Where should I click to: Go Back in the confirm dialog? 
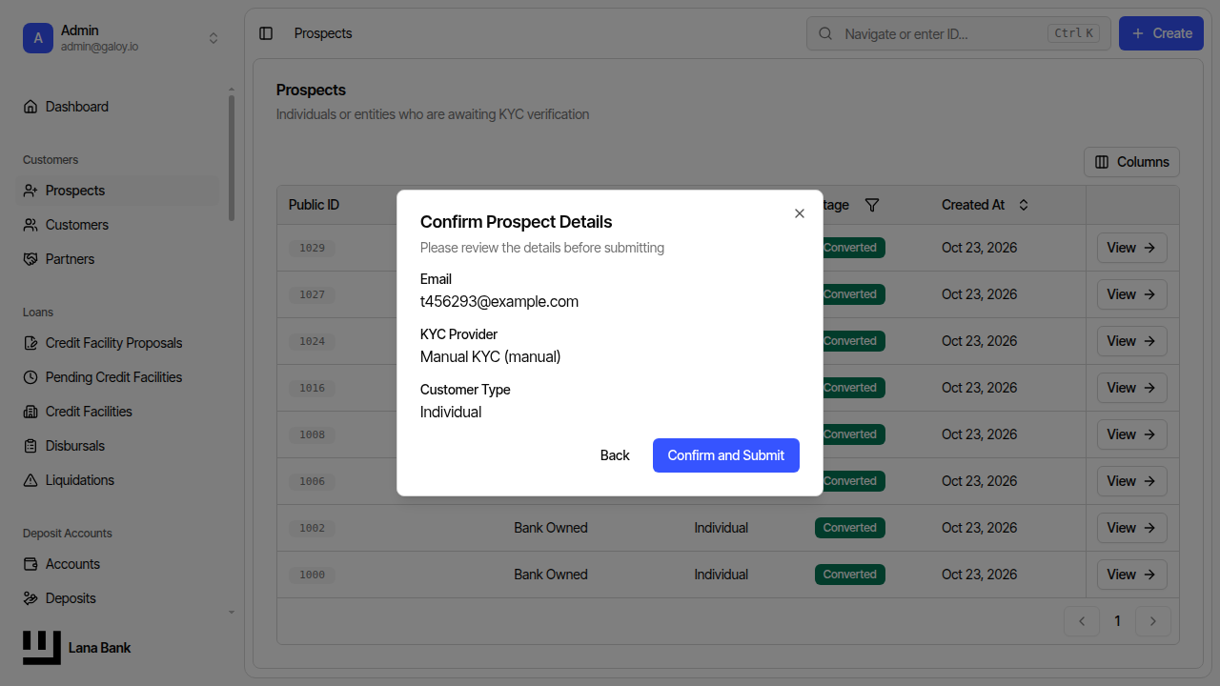[615, 455]
